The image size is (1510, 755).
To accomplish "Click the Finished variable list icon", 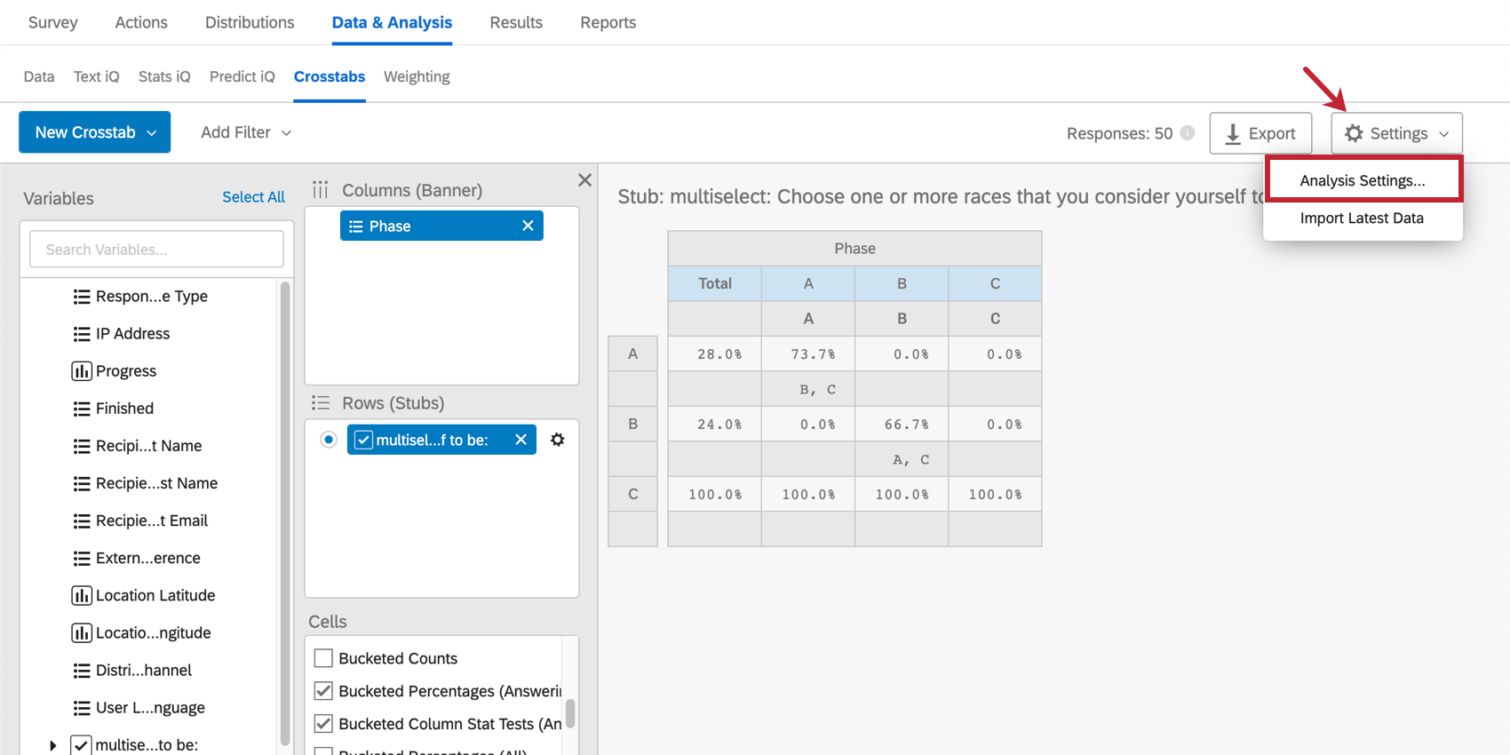I will [x=82, y=409].
